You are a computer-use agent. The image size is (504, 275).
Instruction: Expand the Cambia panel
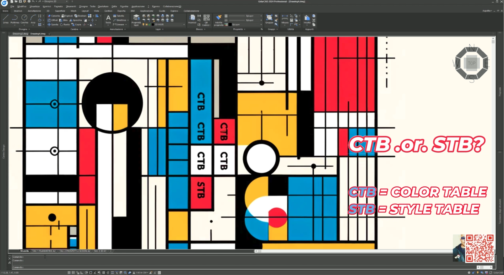[76, 29]
